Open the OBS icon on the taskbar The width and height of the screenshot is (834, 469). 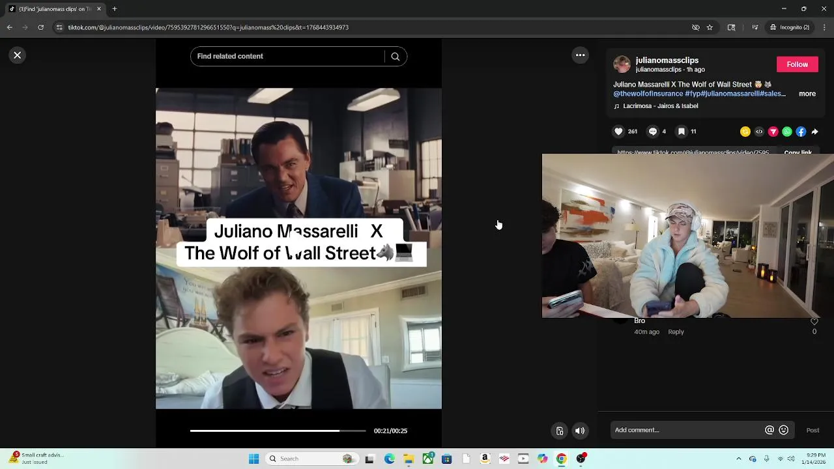point(581,459)
